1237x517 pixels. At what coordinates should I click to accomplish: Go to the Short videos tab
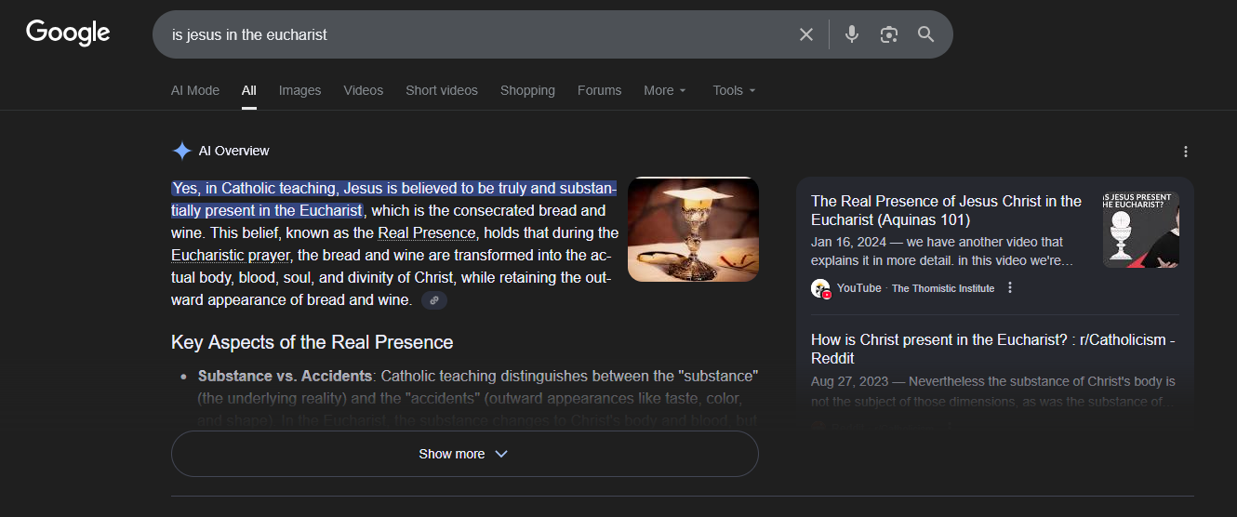pyautogui.click(x=441, y=90)
